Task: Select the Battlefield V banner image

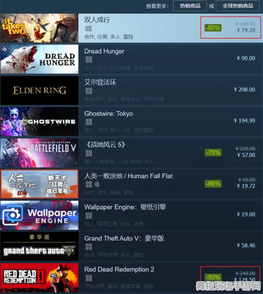Action: click(39, 153)
